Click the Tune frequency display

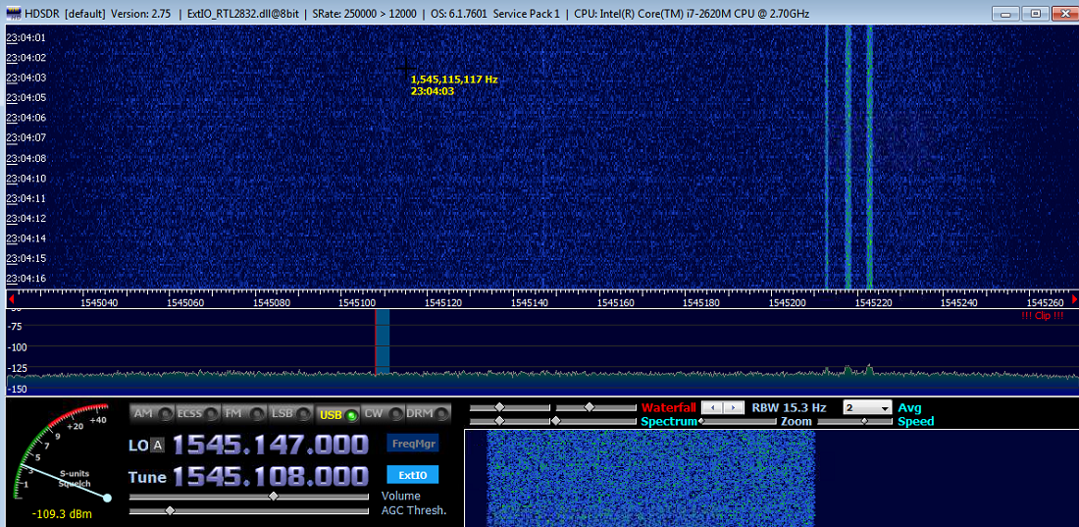click(x=271, y=477)
